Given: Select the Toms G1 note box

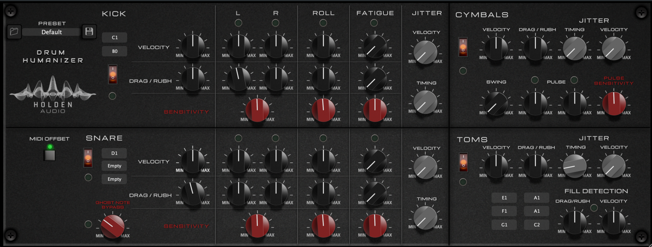Looking at the screenshot, I should pyautogui.click(x=504, y=225).
